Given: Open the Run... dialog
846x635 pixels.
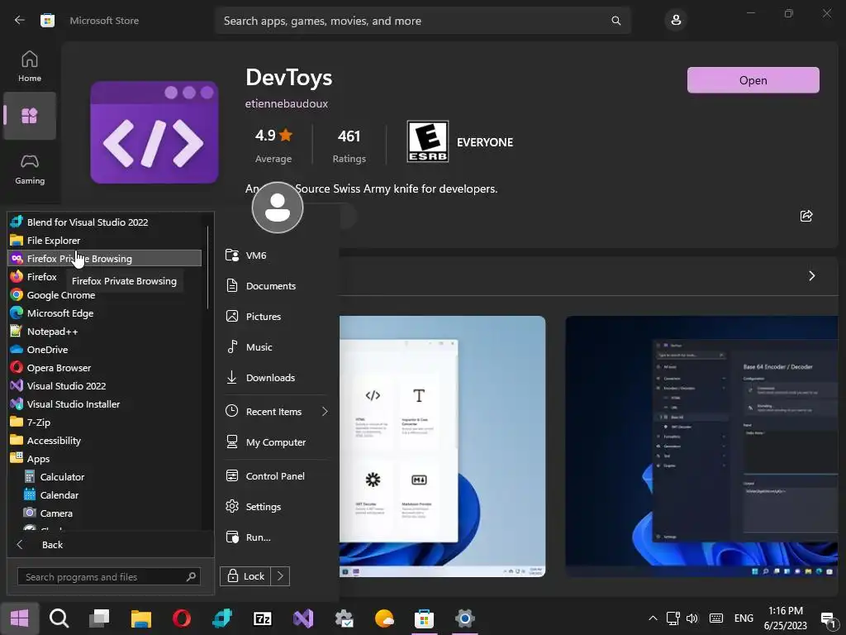Looking at the screenshot, I should [x=275, y=537].
